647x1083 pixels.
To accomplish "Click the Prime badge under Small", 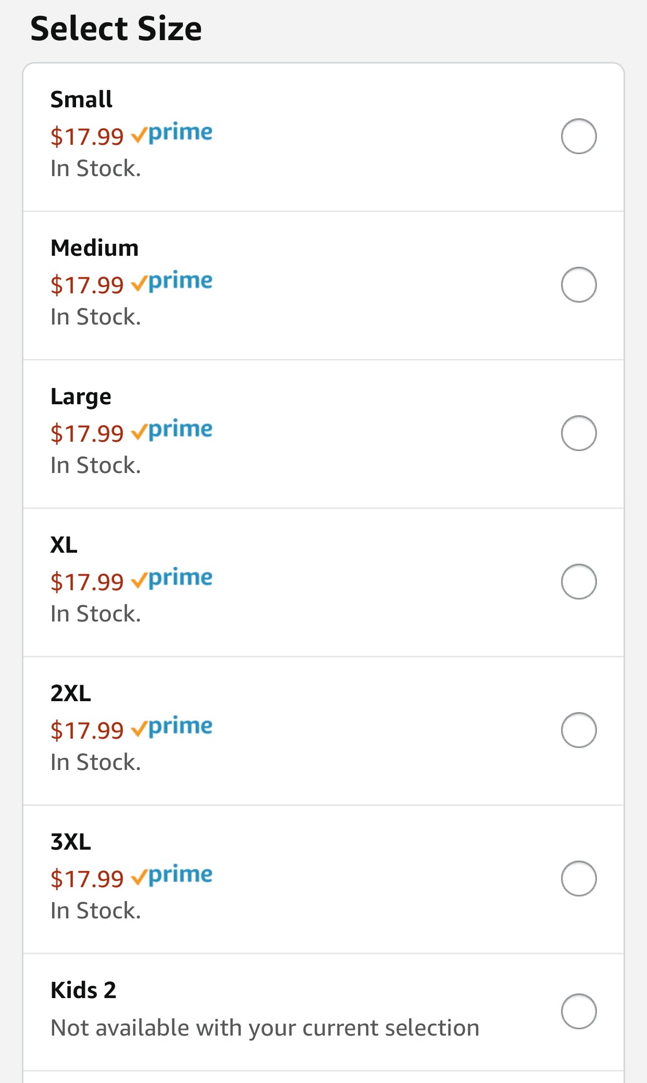I will (171, 134).
